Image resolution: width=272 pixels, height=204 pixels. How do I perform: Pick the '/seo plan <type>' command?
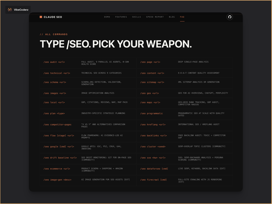click(54, 113)
